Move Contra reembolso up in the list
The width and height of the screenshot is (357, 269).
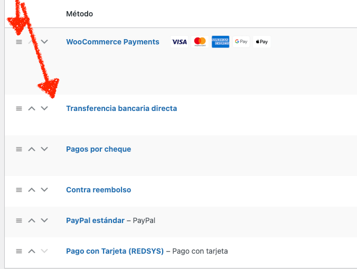pyautogui.click(x=32, y=190)
